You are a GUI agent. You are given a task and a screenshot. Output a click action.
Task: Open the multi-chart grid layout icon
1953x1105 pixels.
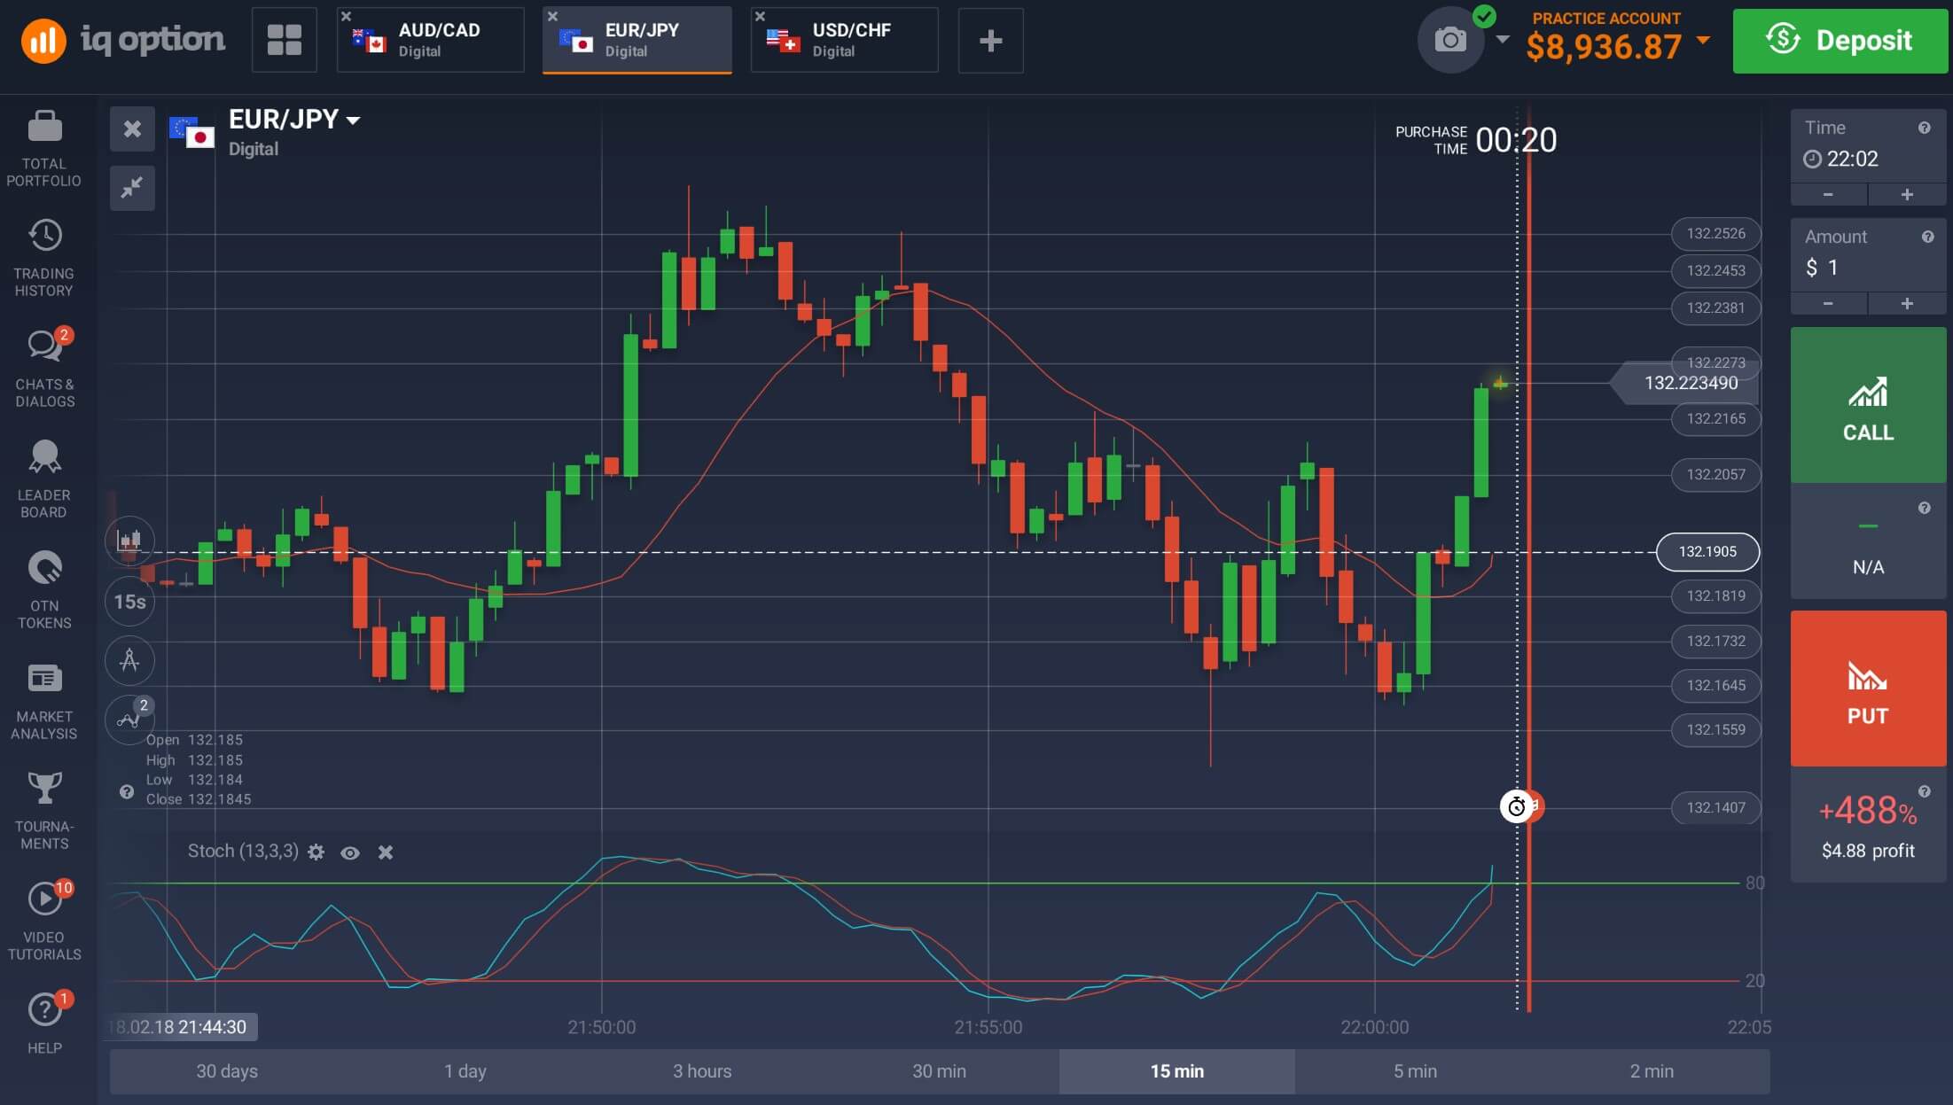pos(285,40)
